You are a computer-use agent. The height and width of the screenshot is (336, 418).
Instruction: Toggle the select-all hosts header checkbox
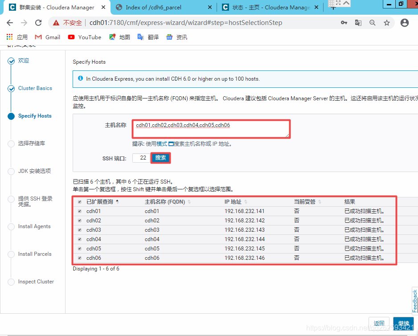point(79,202)
